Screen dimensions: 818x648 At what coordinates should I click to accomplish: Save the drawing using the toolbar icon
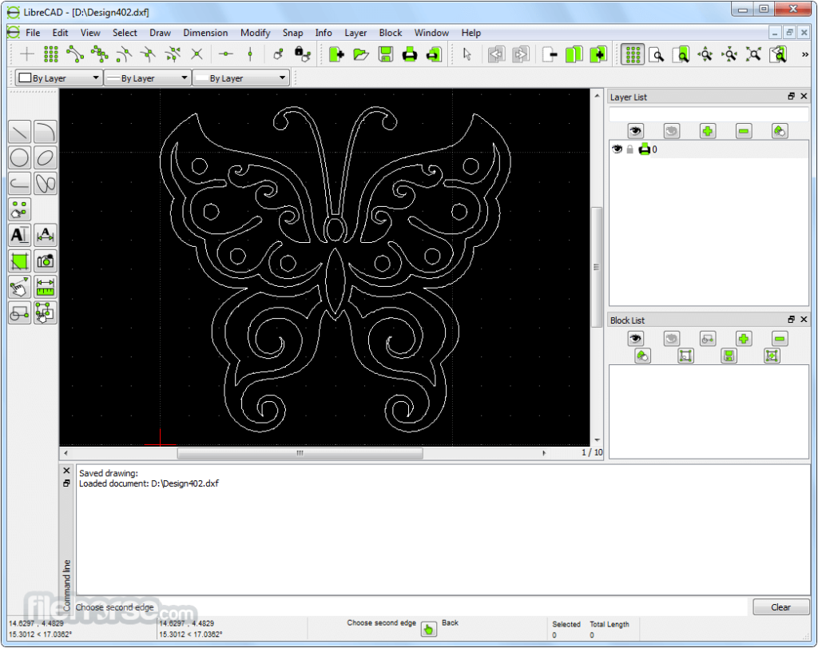(386, 54)
